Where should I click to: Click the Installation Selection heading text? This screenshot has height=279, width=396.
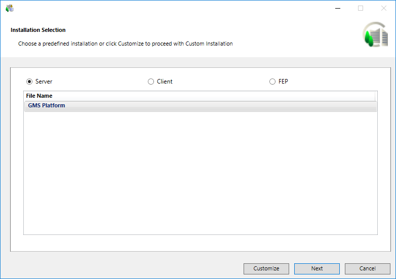(x=38, y=30)
